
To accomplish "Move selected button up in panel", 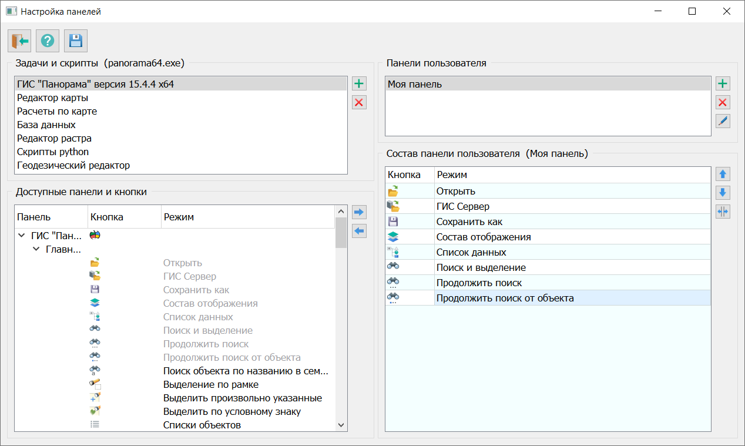I will (x=723, y=174).
